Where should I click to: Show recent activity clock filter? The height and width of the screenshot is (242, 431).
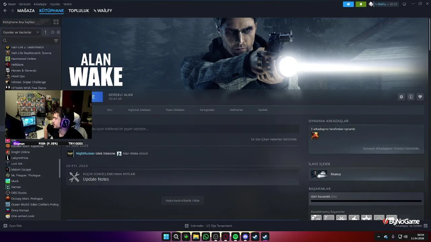(x=53, y=32)
